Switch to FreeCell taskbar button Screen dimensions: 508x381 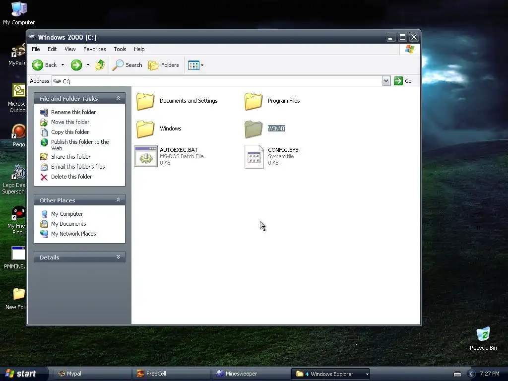pyautogui.click(x=171, y=374)
